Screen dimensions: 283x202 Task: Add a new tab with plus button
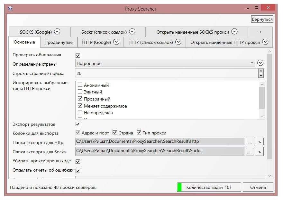point(260,32)
